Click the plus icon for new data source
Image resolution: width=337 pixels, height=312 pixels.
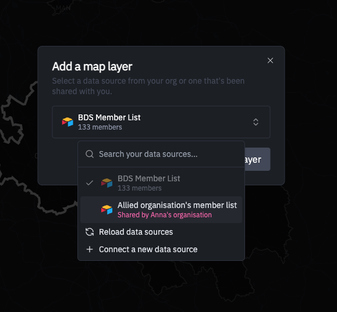pos(90,249)
